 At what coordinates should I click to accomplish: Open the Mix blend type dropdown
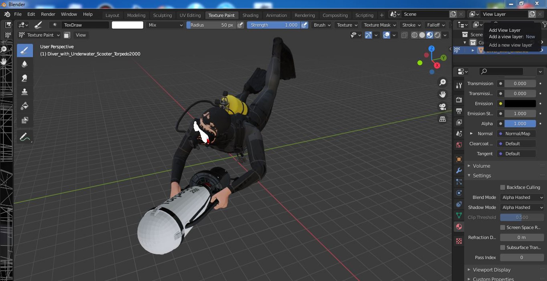[x=166, y=25]
